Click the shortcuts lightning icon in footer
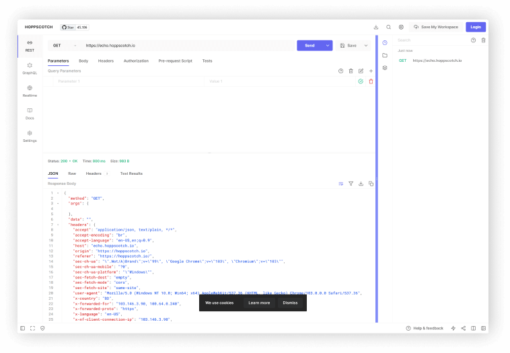Screen dimensions: 510x353 pyautogui.click(x=453, y=328)
